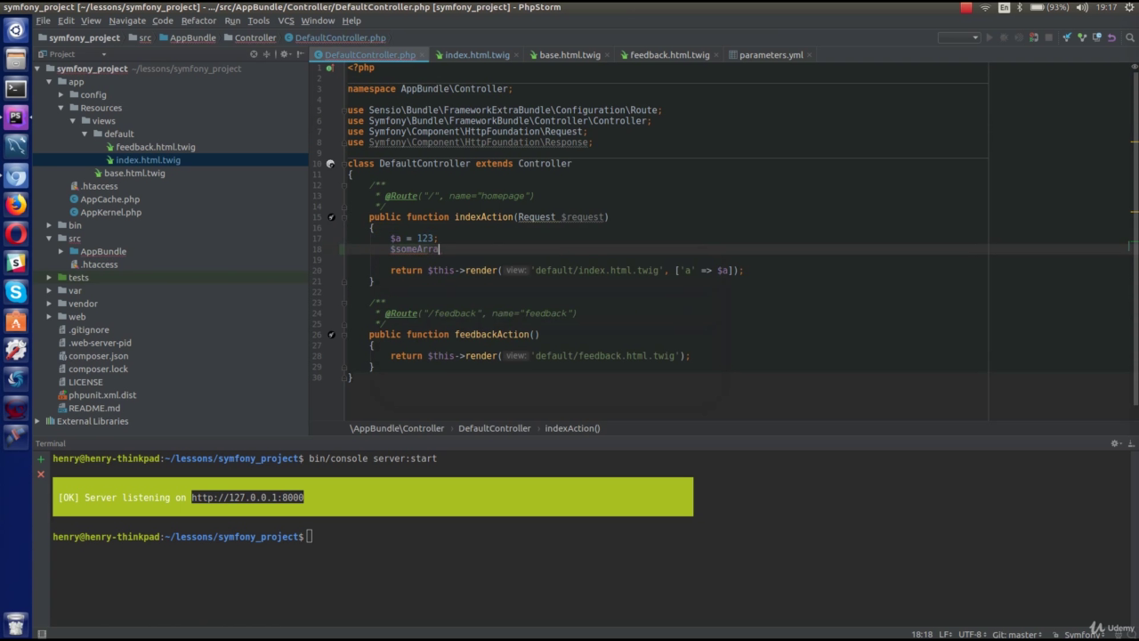Click the Stop square icon in toolbar
This screenshot has width=1139, height=641.
[x=1049, y=37]
